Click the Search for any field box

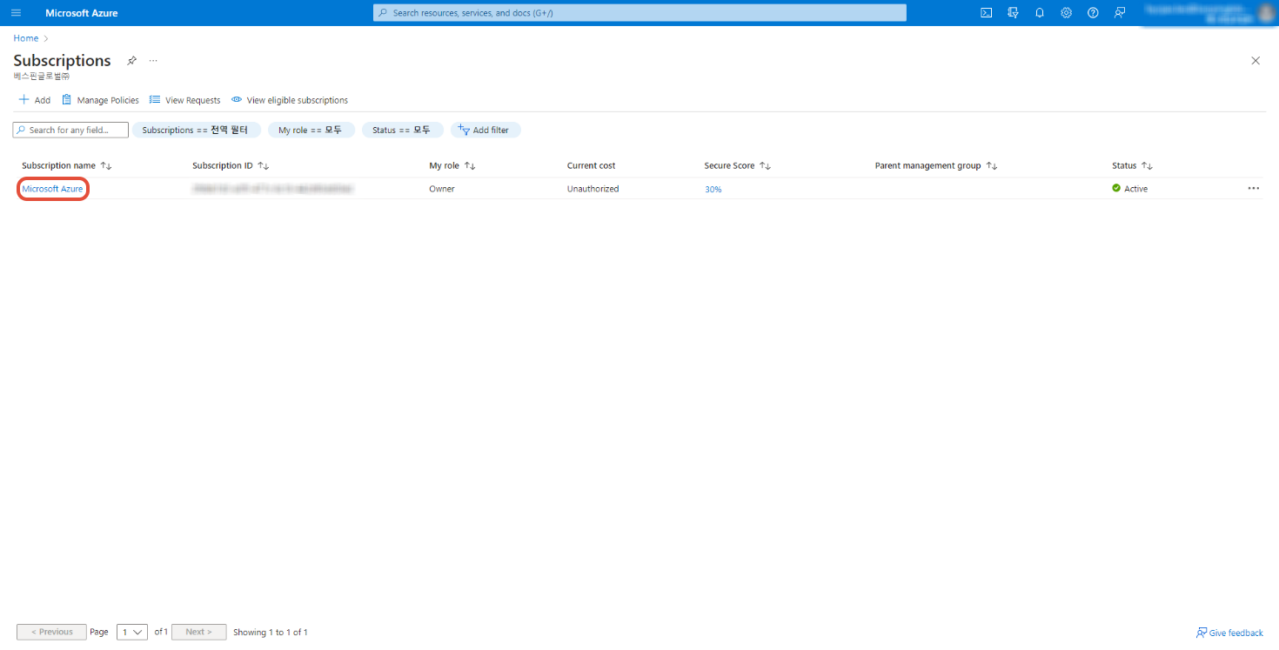pyautogui.click(x=71, y=130)
